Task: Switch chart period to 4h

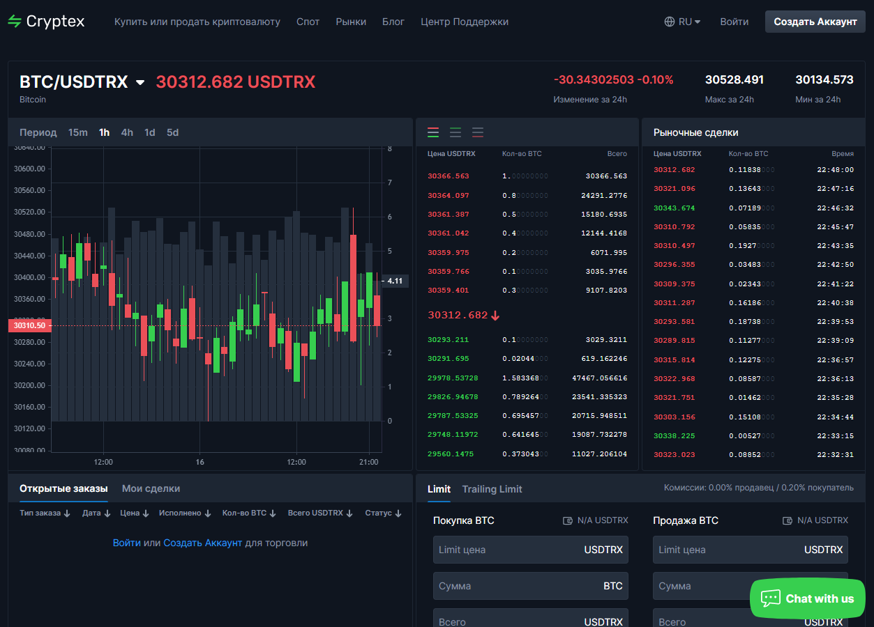Action: [127, 132]
